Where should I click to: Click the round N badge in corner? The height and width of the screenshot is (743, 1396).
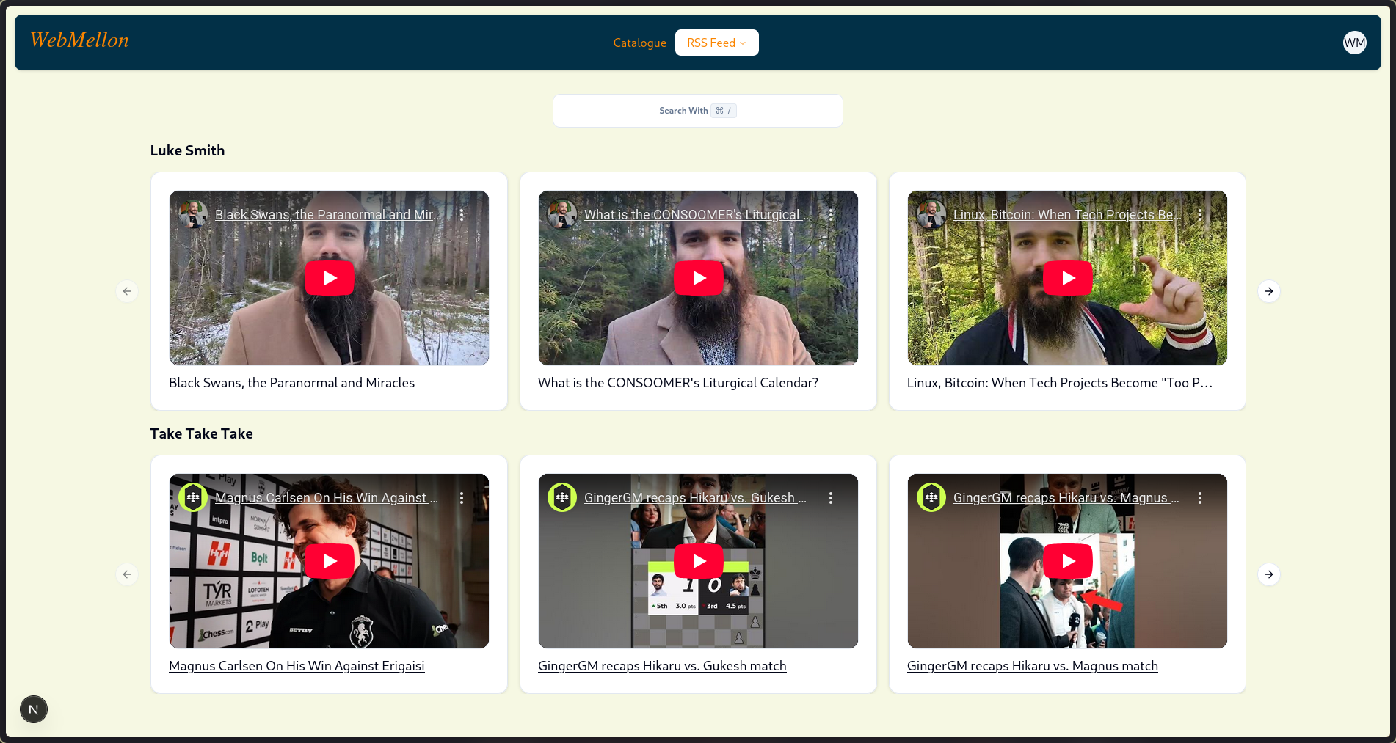click(x=34, y=709)
